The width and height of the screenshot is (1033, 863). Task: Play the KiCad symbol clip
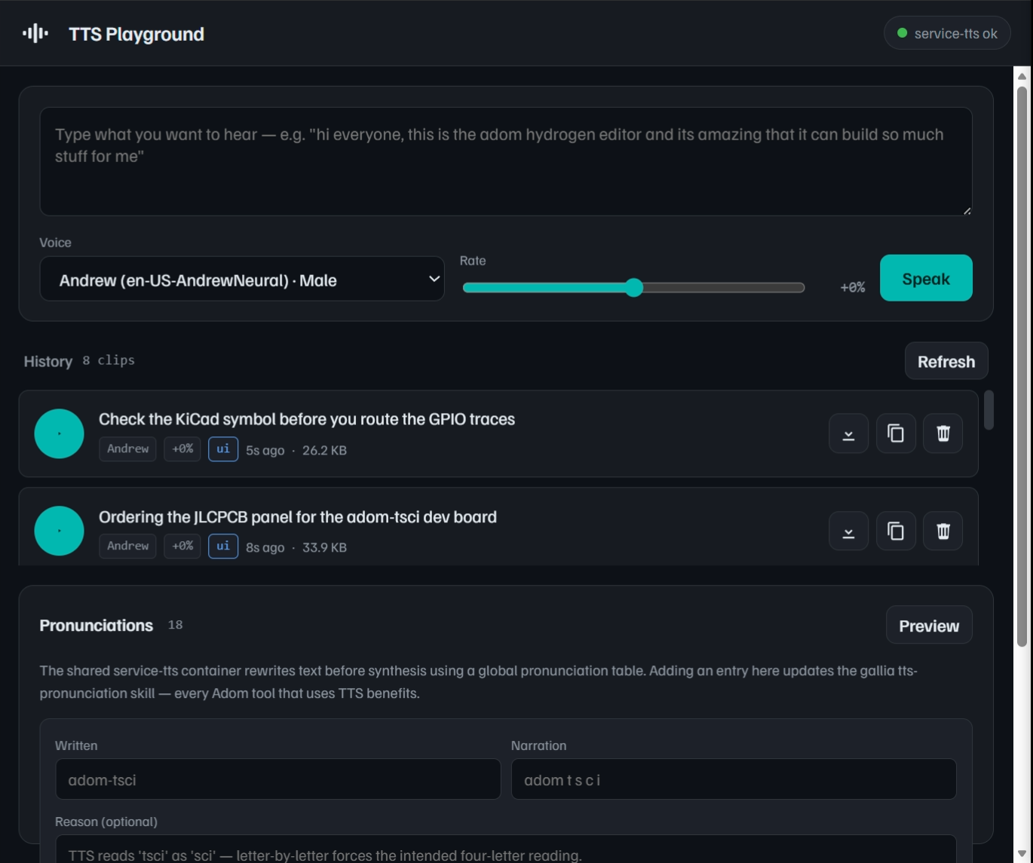pos(59,433)
